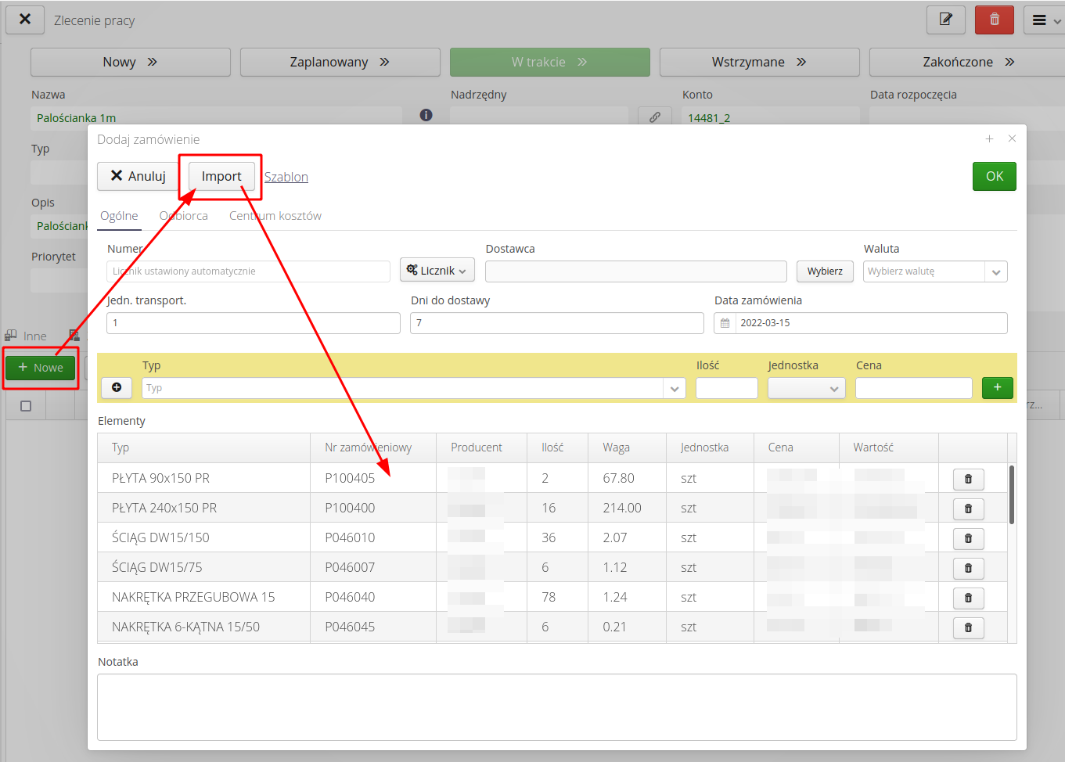This screenshot has height=762, width=1065.
Task: Add item with the green plus icon
Action: 997,387
